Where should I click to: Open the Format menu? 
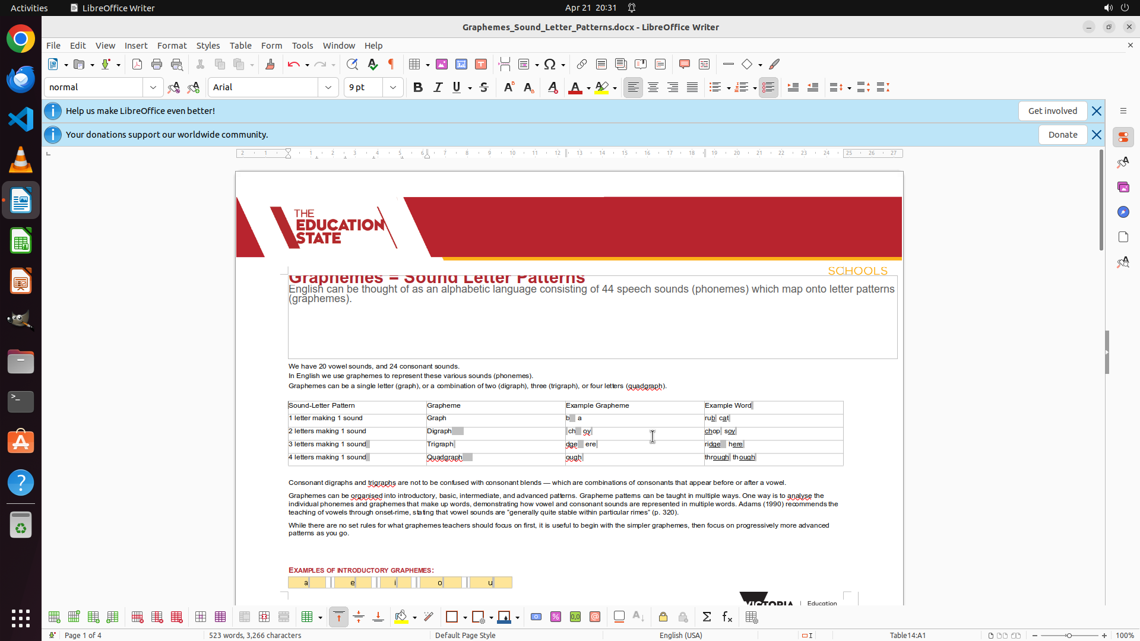(172, 46)
